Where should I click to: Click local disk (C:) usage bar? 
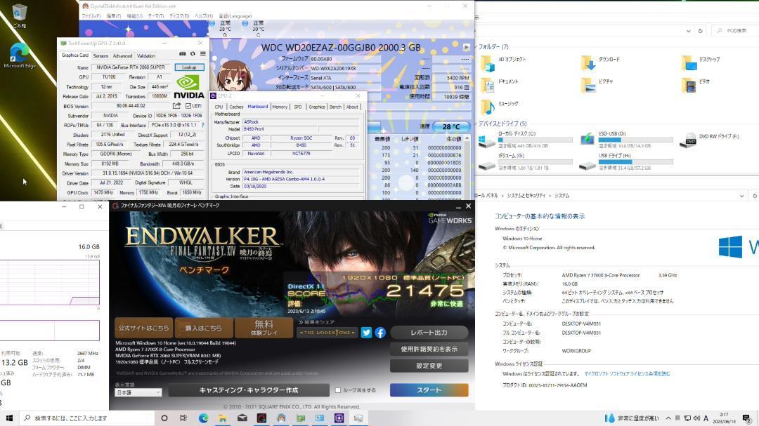click(535, 140)
